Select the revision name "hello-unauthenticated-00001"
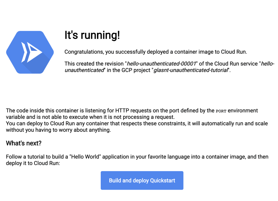 161,64
